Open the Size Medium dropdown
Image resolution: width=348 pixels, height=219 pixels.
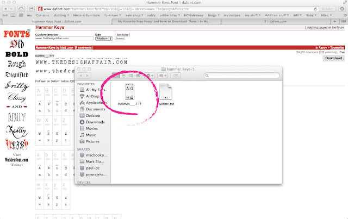(104, 39)
